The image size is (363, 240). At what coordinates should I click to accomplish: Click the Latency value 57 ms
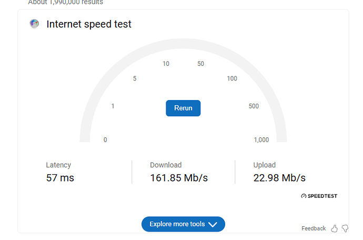click(x=60, y=178)
